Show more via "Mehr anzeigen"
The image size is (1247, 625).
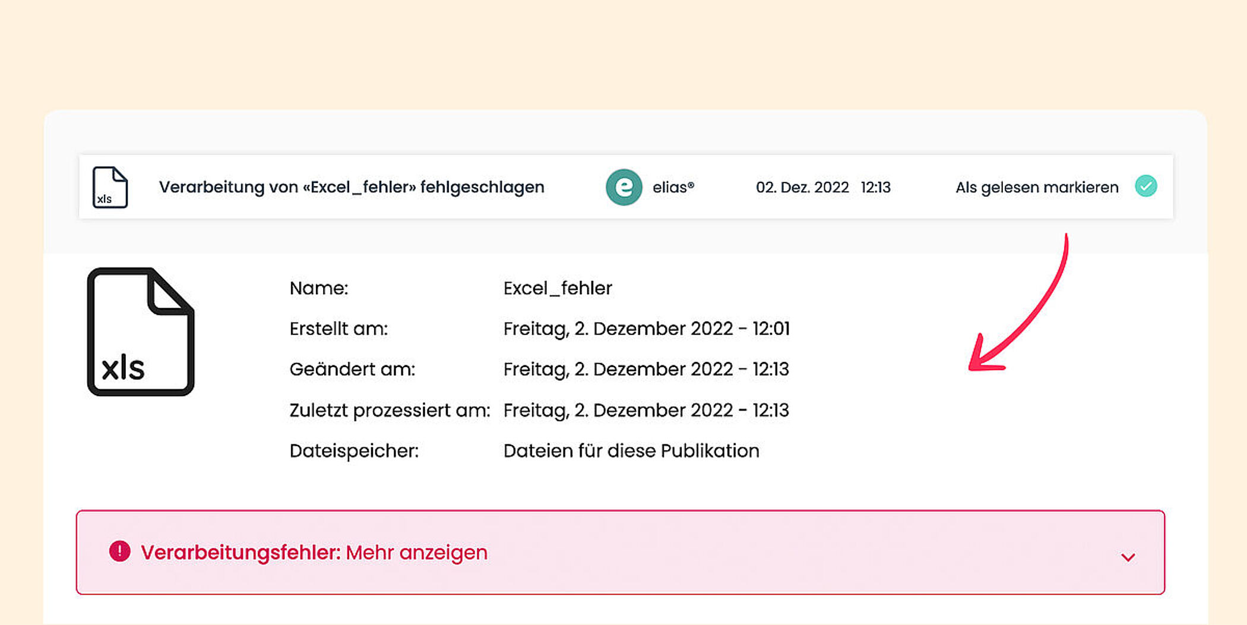[416, 553]
